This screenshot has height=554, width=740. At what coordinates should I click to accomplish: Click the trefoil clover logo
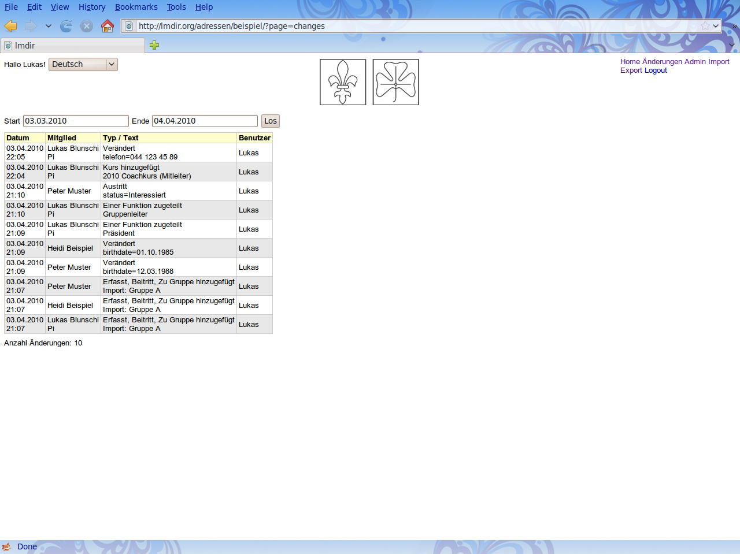pyautogui.click(x=396, y=82)
